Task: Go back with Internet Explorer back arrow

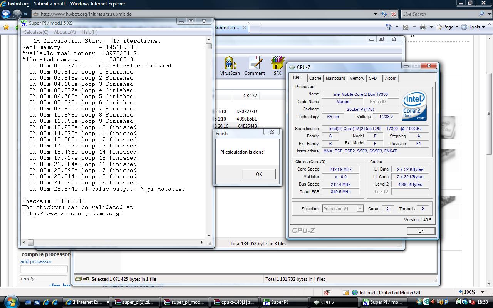Action: [6, 14]
